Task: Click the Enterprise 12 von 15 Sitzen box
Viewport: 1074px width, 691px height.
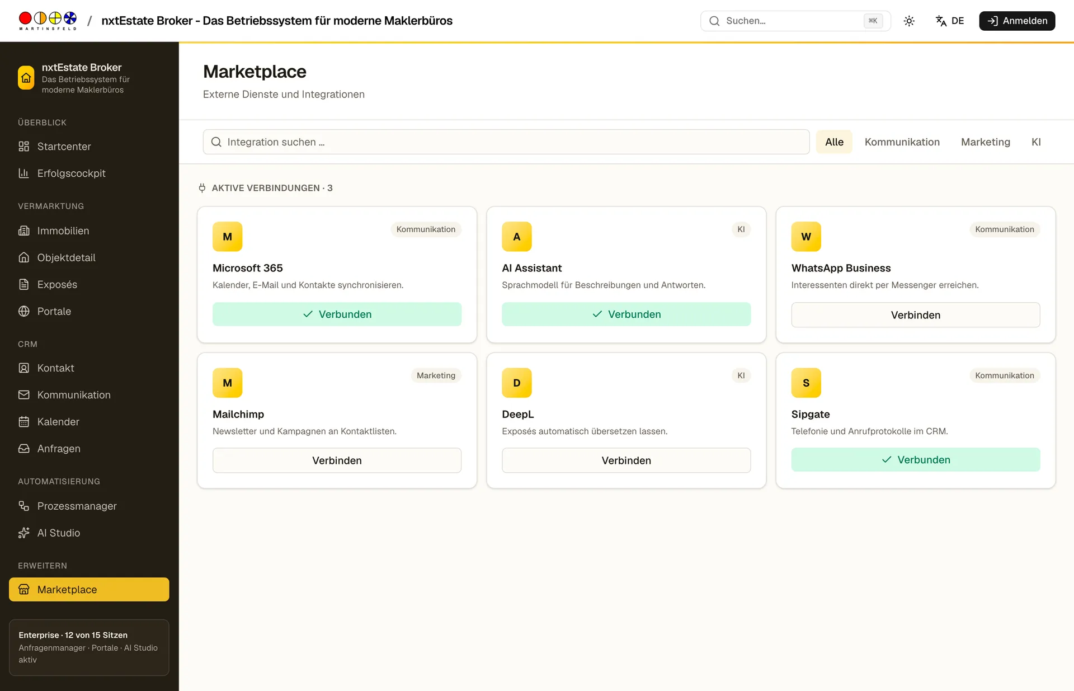Action: tap(89, 647)
